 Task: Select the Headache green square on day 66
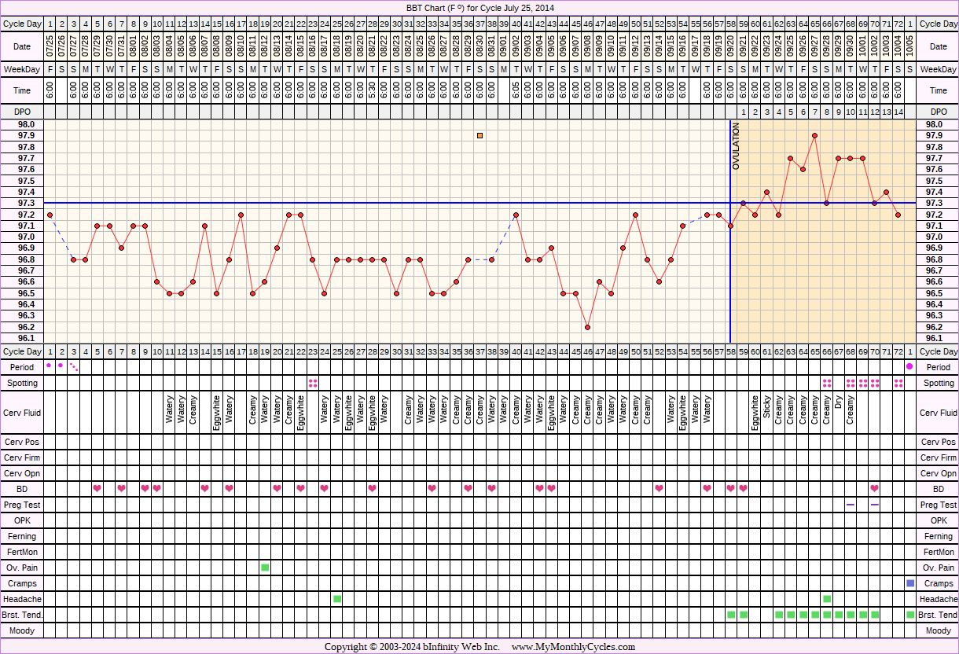click(826, 598)
